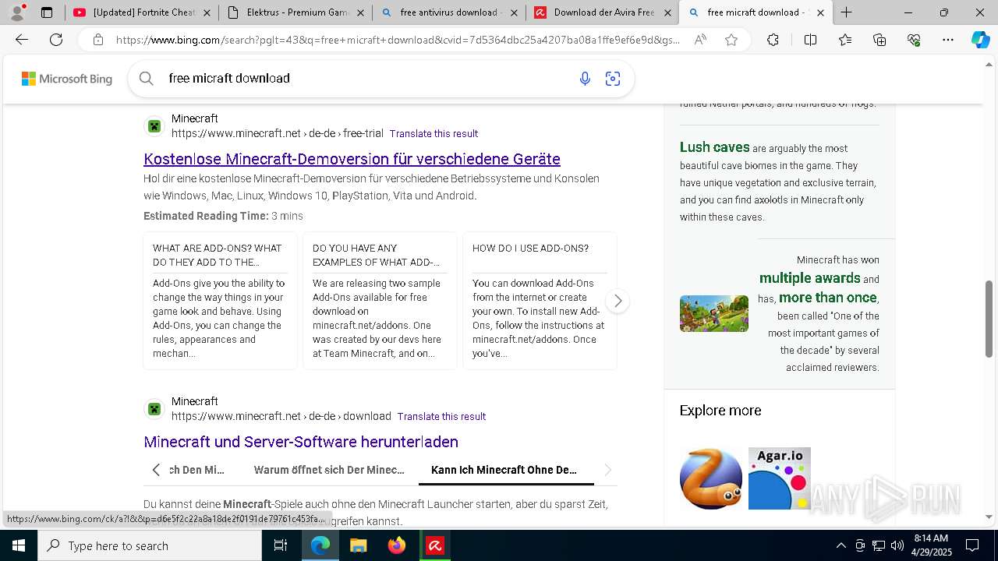
Task: Toggle split screen icon
Action: 810,40
